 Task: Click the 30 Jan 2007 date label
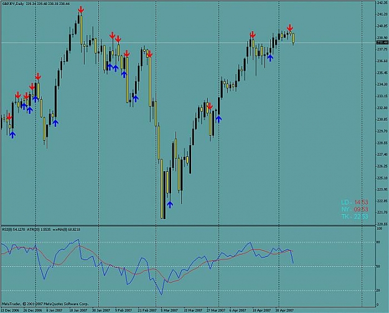[101, 311]
